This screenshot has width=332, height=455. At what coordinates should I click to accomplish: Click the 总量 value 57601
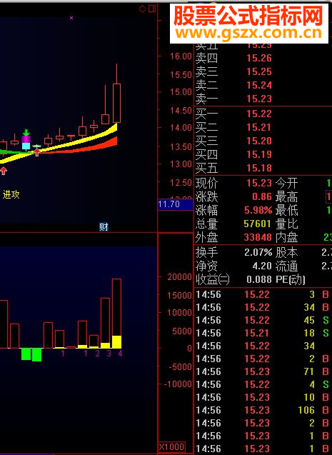click(x=258, y=224)
